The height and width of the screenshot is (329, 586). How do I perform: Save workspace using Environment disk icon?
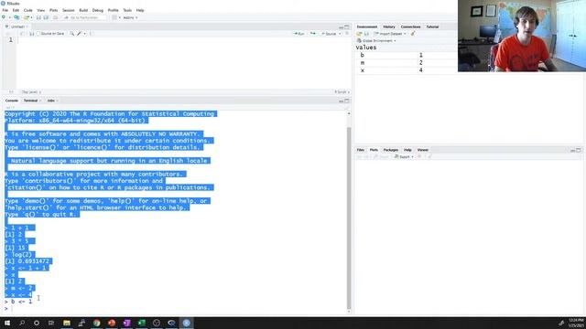tap(366, 34)
